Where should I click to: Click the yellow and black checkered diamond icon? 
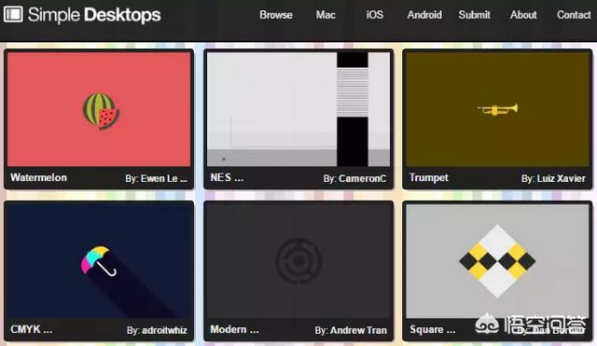pos(497,261)
